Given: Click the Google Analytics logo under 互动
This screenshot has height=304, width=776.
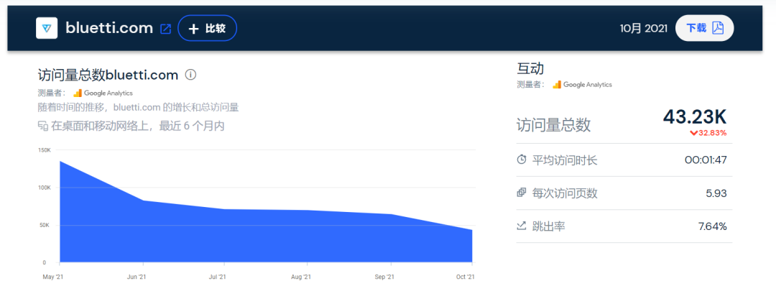Looking at the screenshot, I should coord(583,85).
